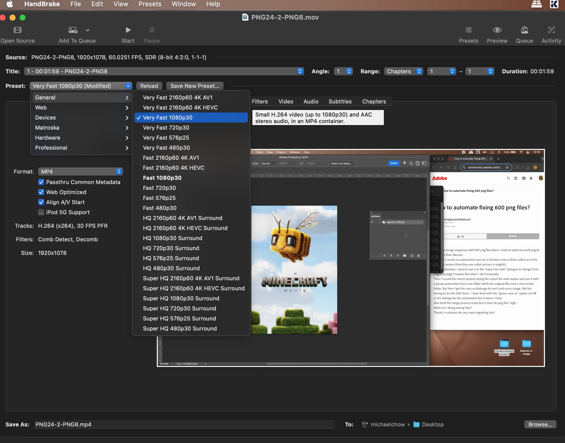Open the Presets panel icon
The height and width of the screenshot is (443, 565).
tap(468, 30)
